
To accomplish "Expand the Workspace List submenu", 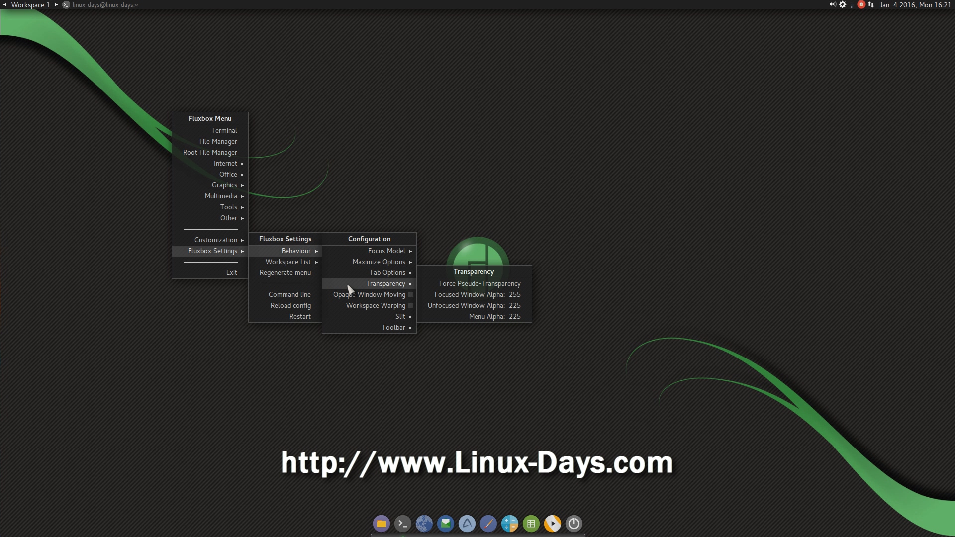I will (x=285, y=262).
